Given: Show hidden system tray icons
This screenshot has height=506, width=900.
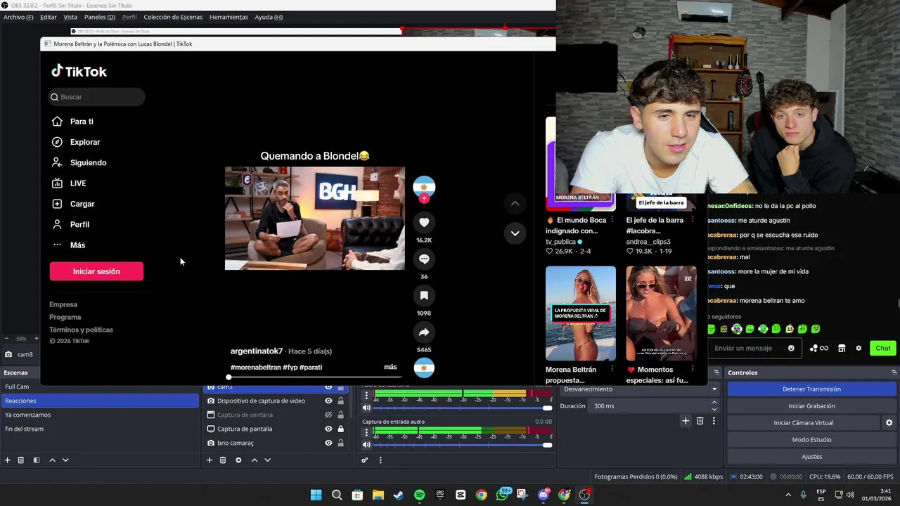Looking at the screenshot, I should coord(788,495).
